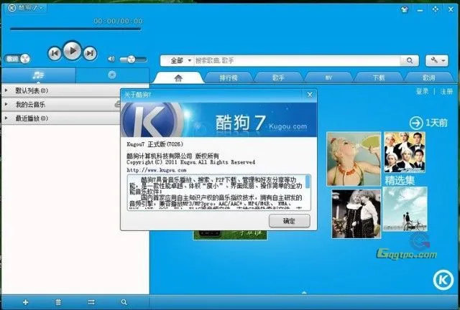Go to the home tab
The width and height of the screenshot is (460, 310).
click(178, 77)
